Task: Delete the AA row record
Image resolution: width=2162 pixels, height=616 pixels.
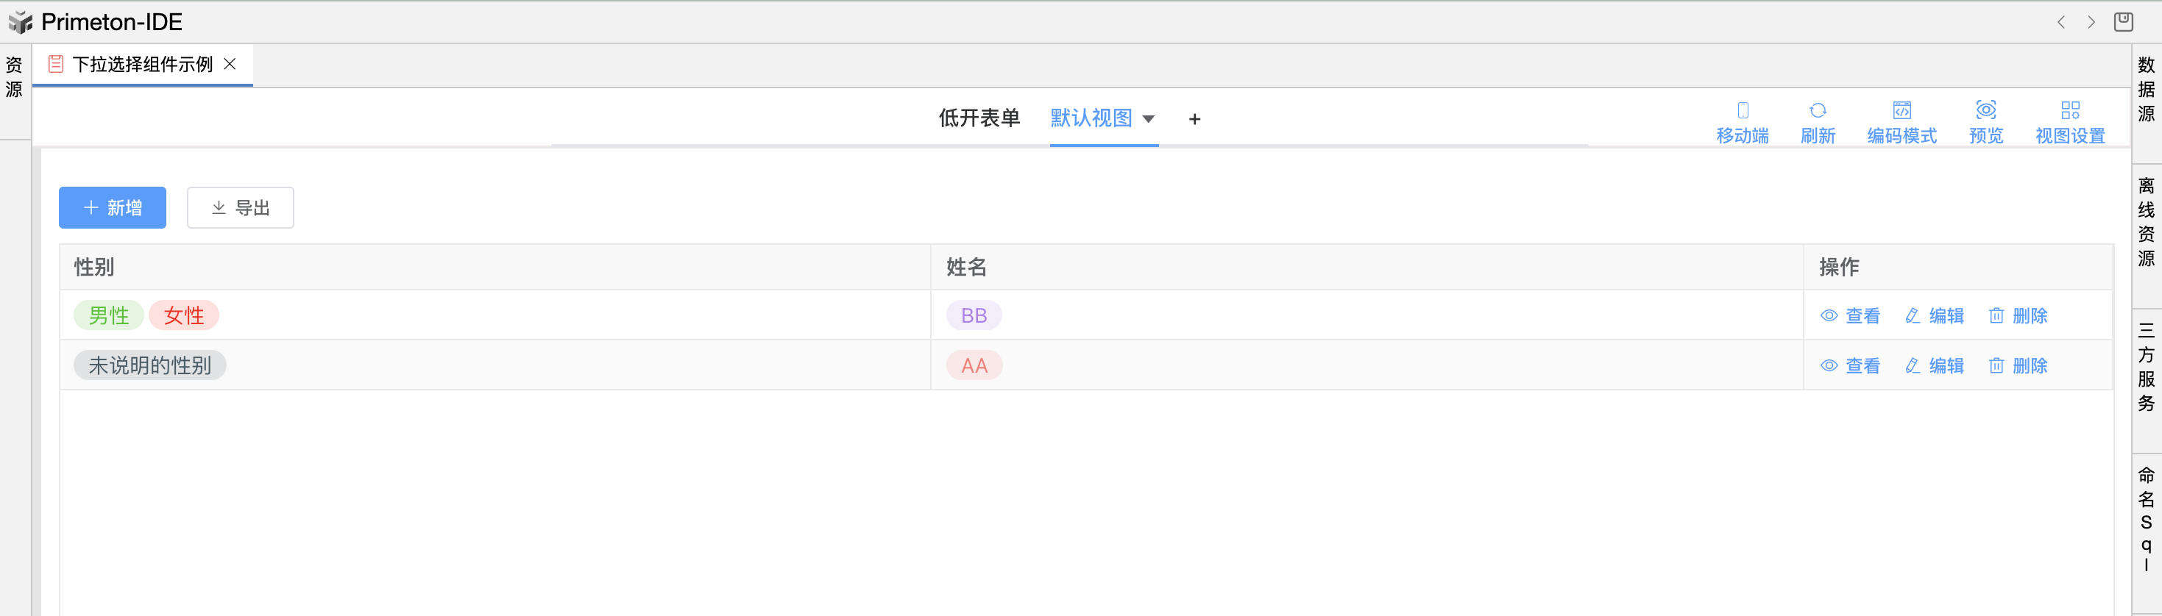Action: [2018, 366]
